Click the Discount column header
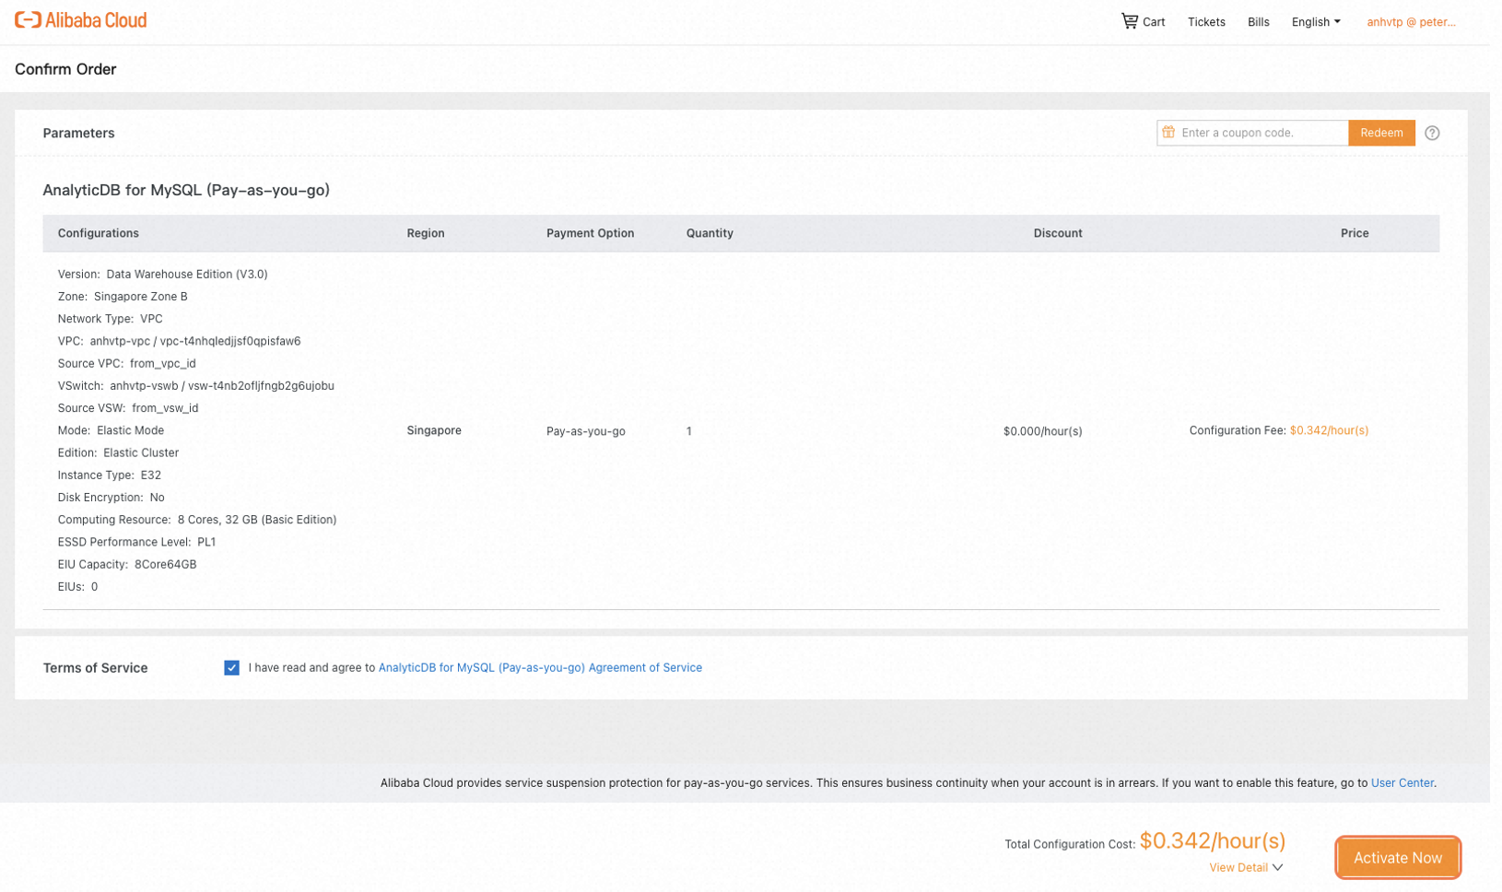The height and width of the screenshot is (892, 1502). pos(1058,233)
